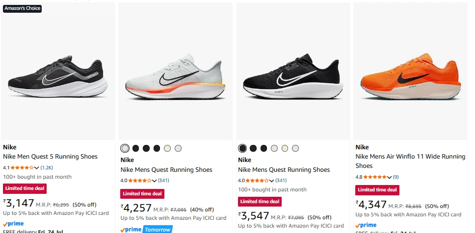Click prime Tomorrow badge on ₹4,257 listing

click(x=146, y=230)
